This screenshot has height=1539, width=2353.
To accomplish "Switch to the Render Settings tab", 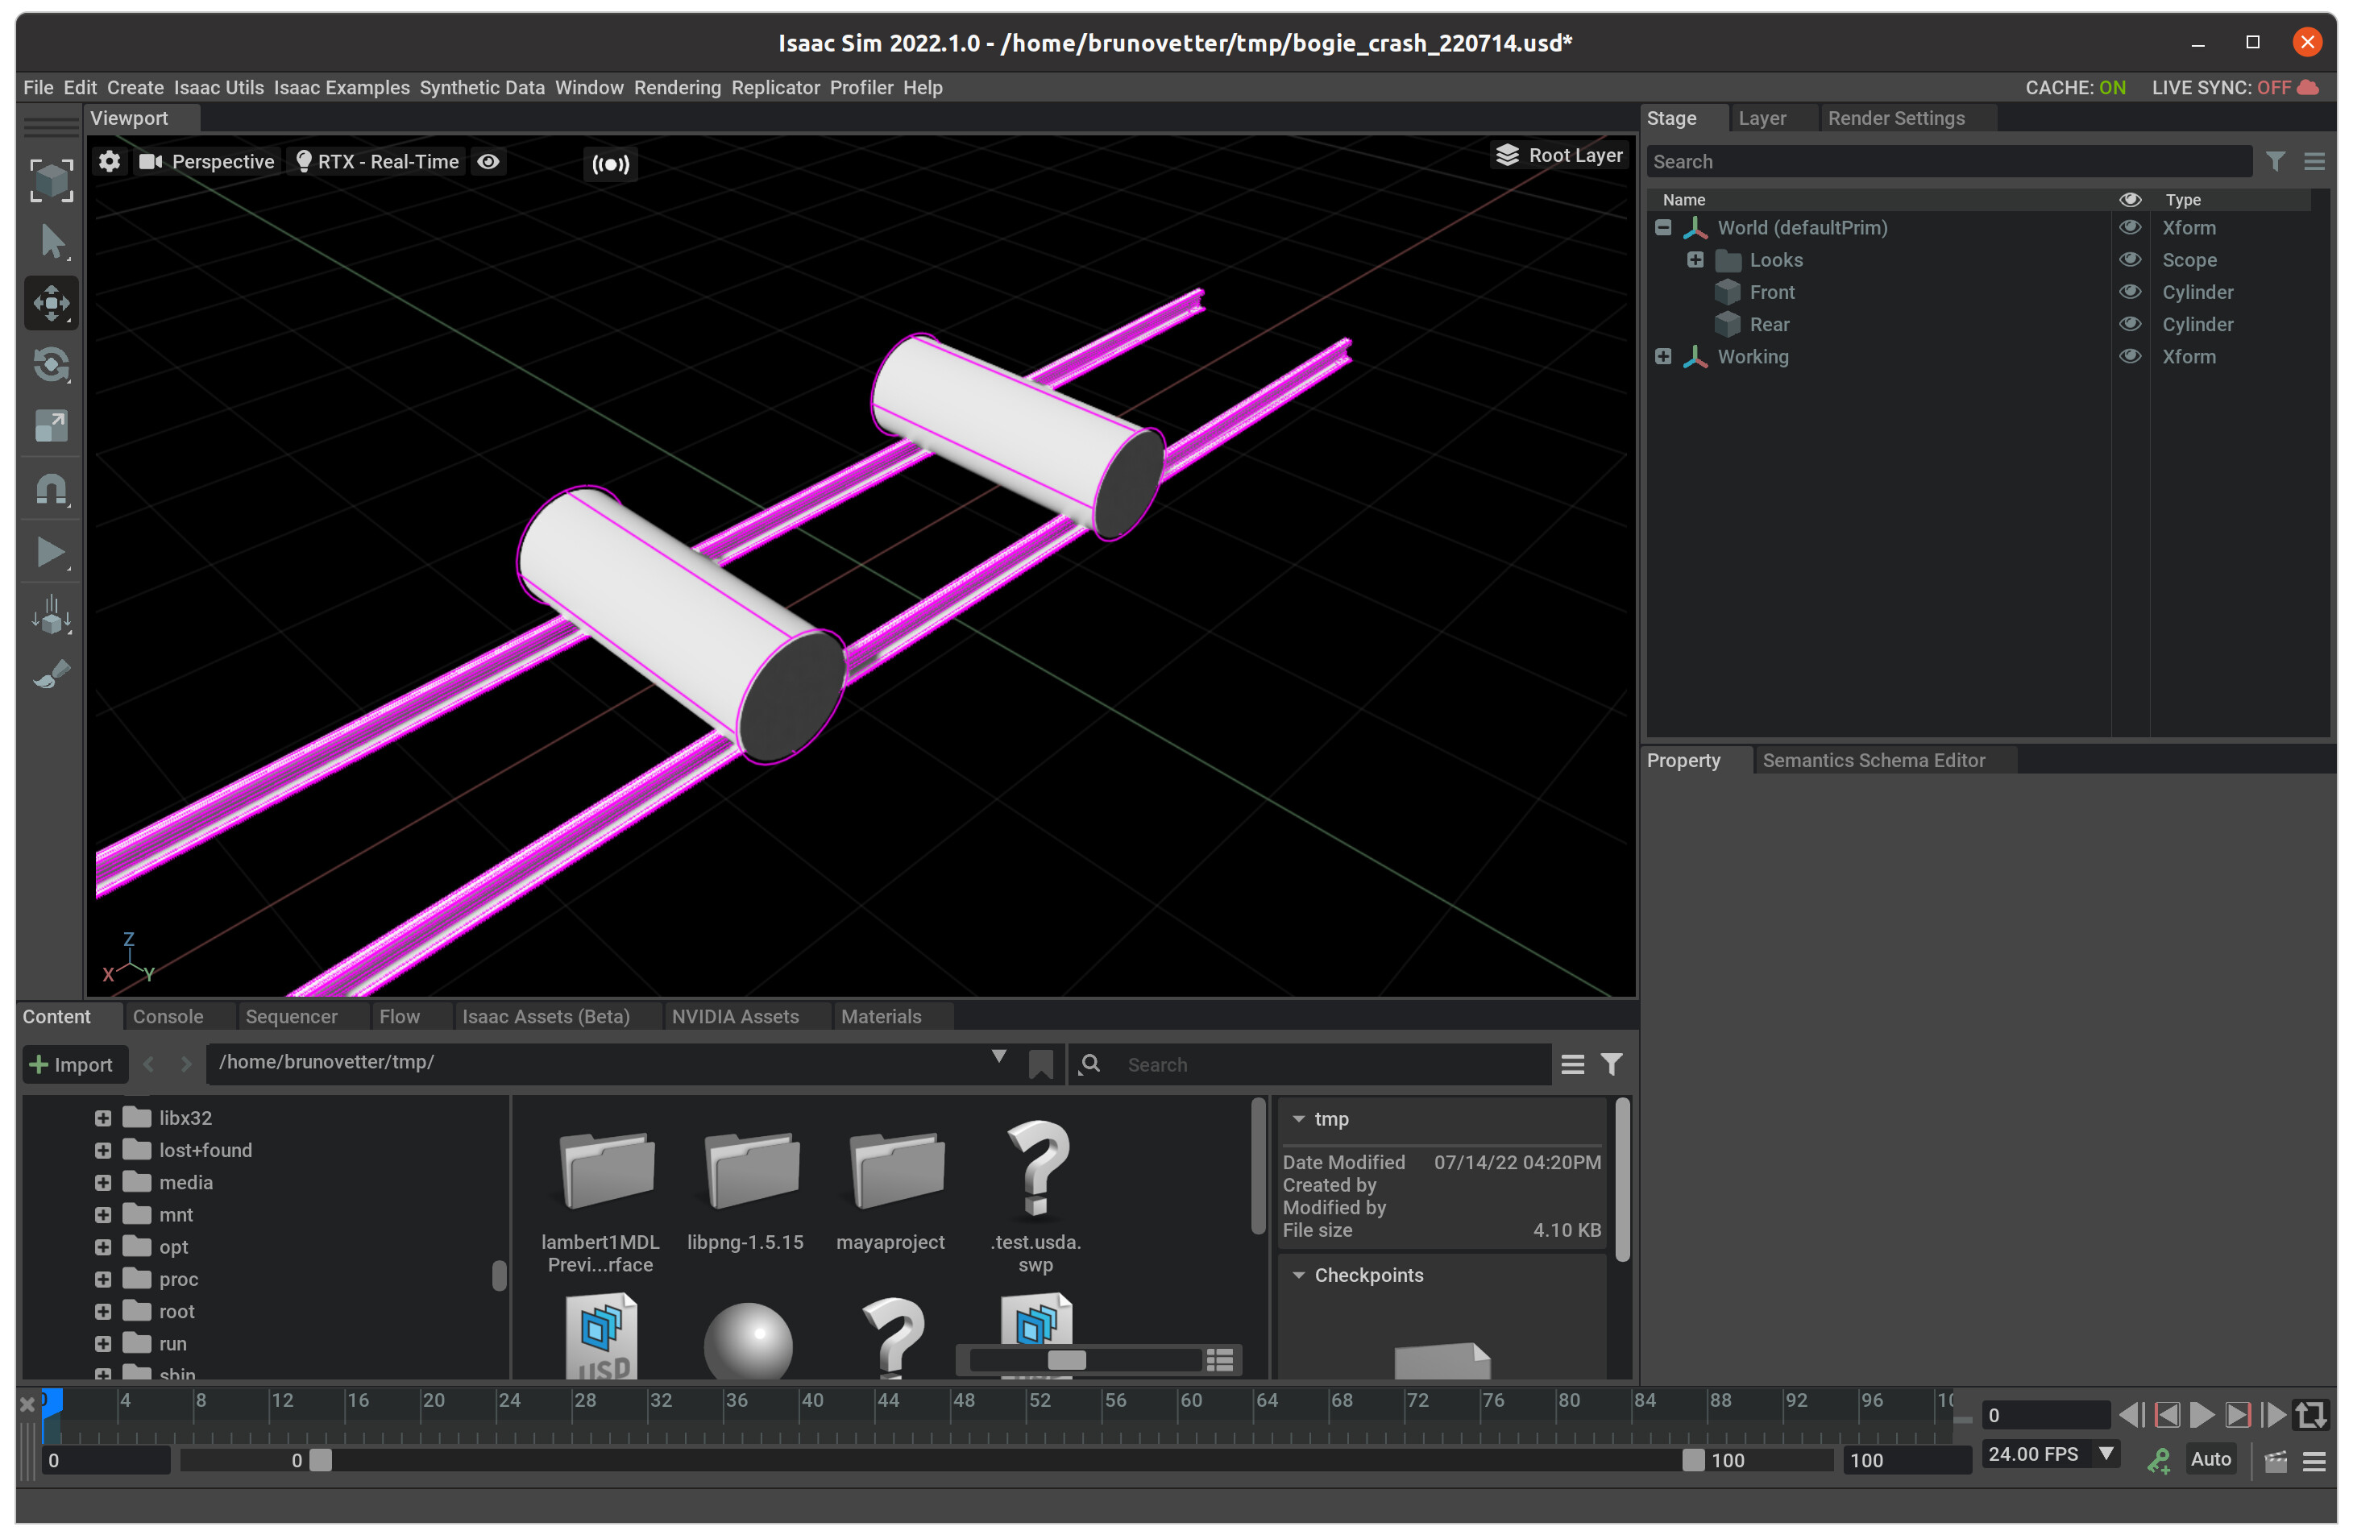I will click(x=1895, y=118).
